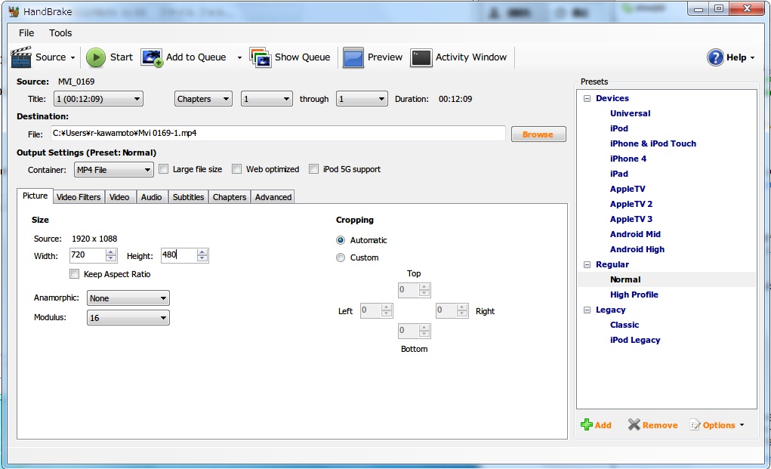This screenshot has height=469, width=771.
Task: Collapse the Legacy preset group
Action: (x=587, y=310)
